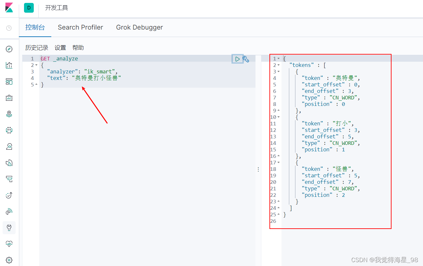
Task: Open request options wrench next to play
Action: (246, 59)
